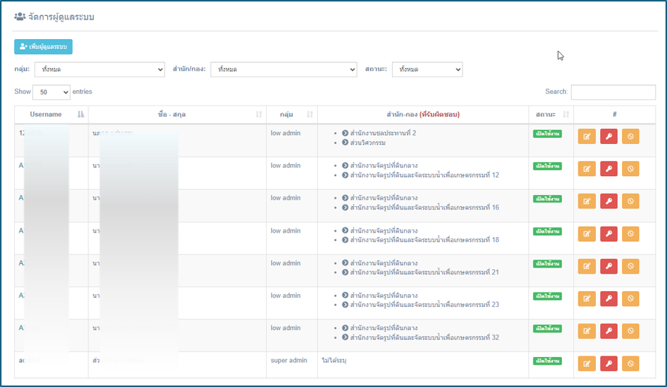The height and width of the screenshot is (387, 667).
Task: Click status badge in เกษตรกรรมที่ 16 row
Action: coord(548,199)
